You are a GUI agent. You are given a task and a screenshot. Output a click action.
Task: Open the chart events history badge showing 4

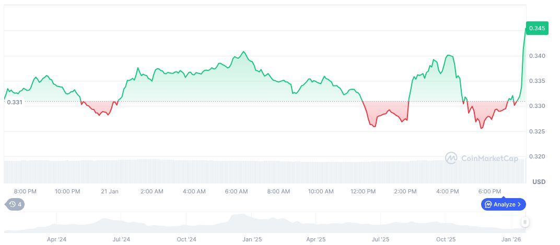[15, 204]
